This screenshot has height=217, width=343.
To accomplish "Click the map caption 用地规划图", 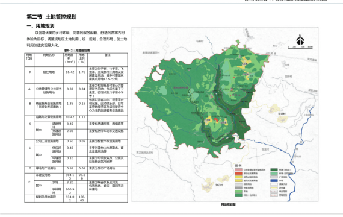I will [229, 204].
